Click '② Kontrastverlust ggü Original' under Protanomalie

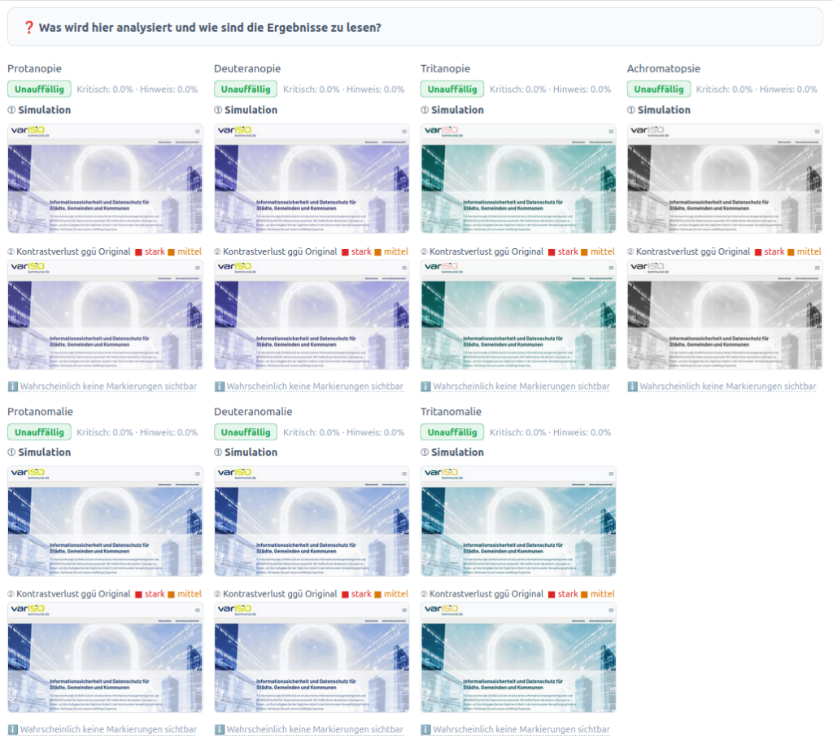coord(69,593)
